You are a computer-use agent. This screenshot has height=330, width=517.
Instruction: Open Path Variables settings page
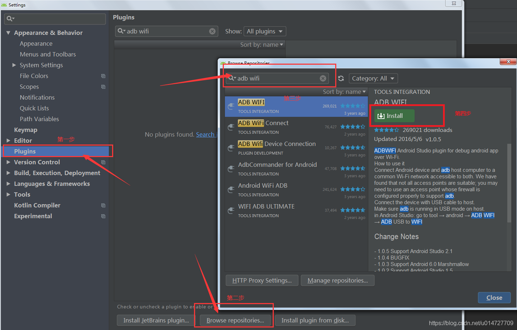click(x=39, y=119)
